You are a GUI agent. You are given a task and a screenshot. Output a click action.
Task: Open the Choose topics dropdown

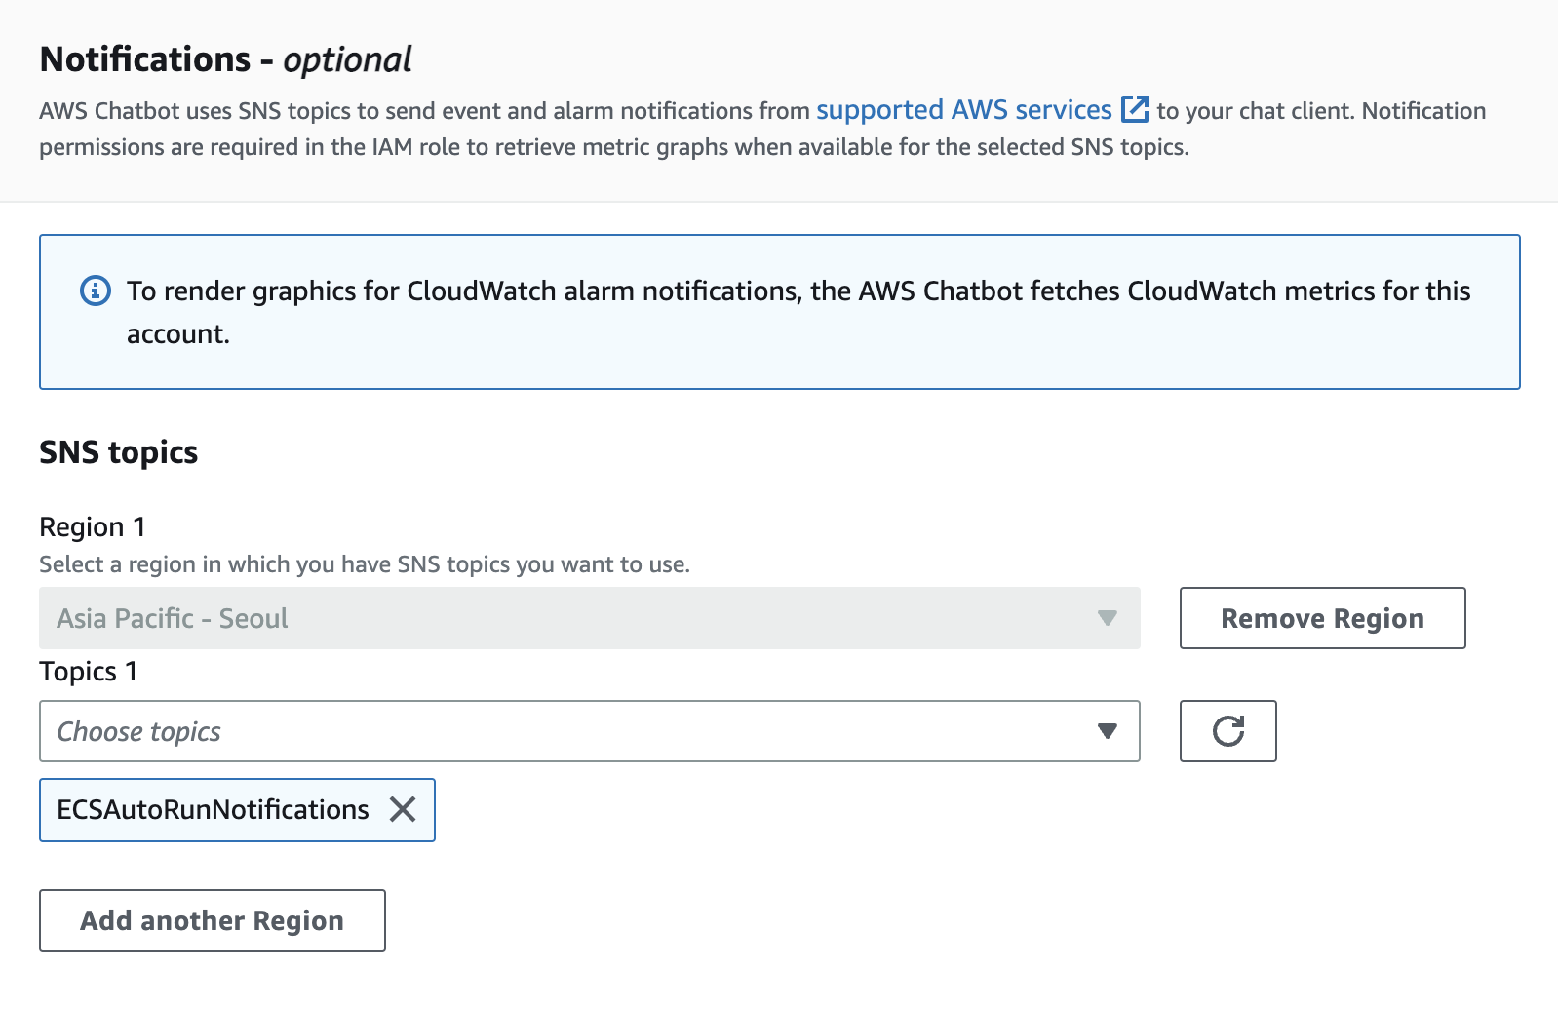tap(589, 731)
